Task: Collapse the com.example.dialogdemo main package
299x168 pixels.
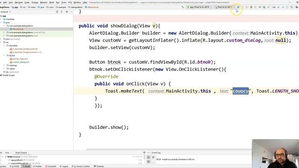Action: tap(4, 26)
